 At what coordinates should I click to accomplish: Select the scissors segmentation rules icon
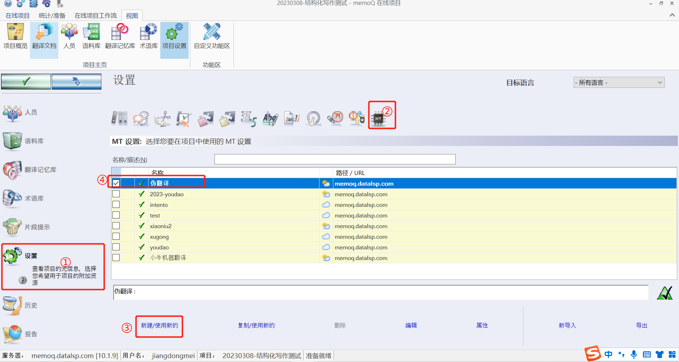[162, 118]
